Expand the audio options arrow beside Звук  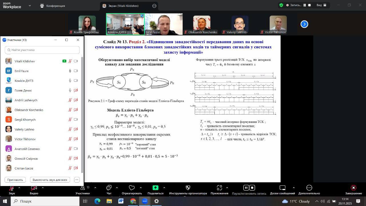(x=19, y=188)
